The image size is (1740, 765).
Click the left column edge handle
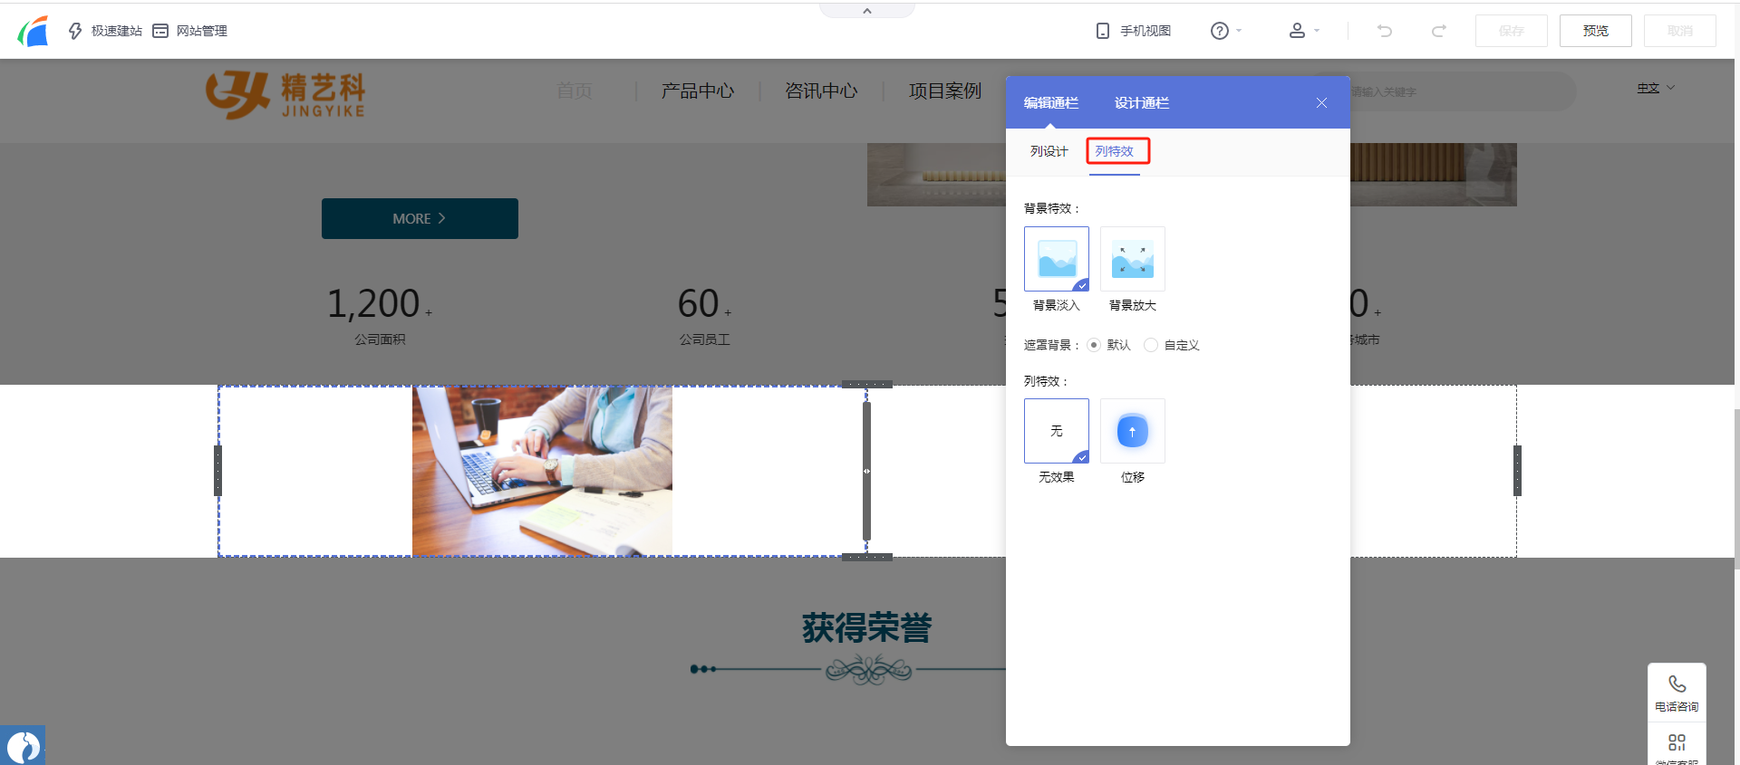(217, 471)
